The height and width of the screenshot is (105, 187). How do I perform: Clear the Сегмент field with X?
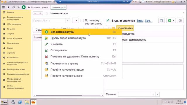tap(157, 94)
